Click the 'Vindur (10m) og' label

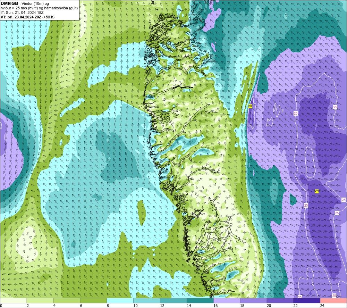pyautogui.click(x=35, y=4)
